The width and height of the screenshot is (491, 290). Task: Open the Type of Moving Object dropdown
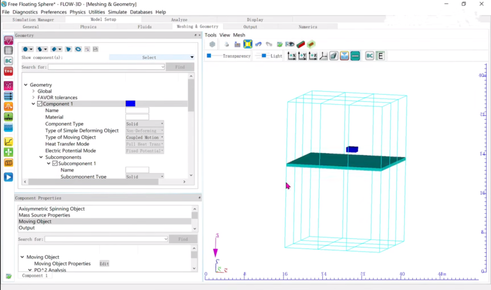[144, 138]
